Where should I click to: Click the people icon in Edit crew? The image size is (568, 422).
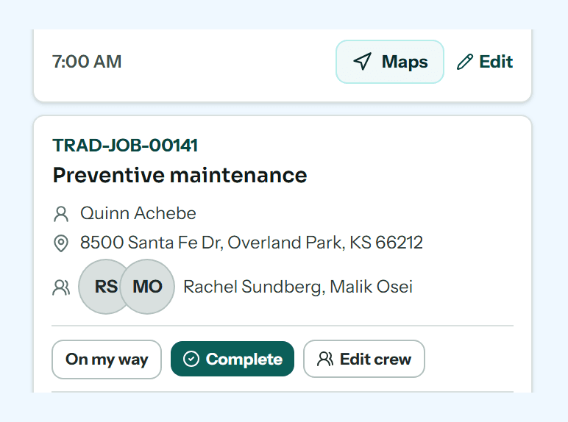tap(325, 359)
